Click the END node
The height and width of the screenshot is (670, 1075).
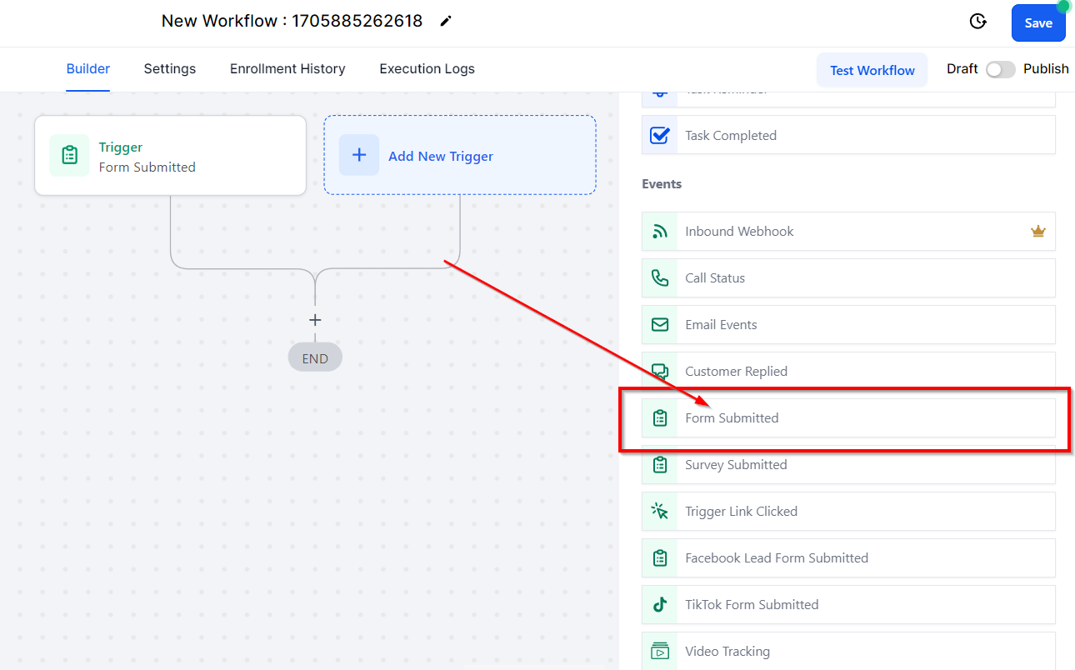coord(315,358)
